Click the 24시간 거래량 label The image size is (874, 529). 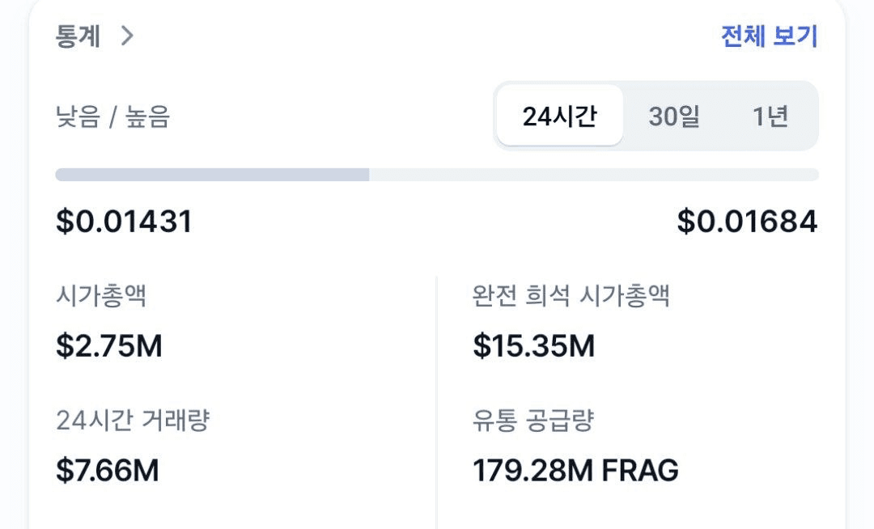pyautogui.click(x=133, y=421)
